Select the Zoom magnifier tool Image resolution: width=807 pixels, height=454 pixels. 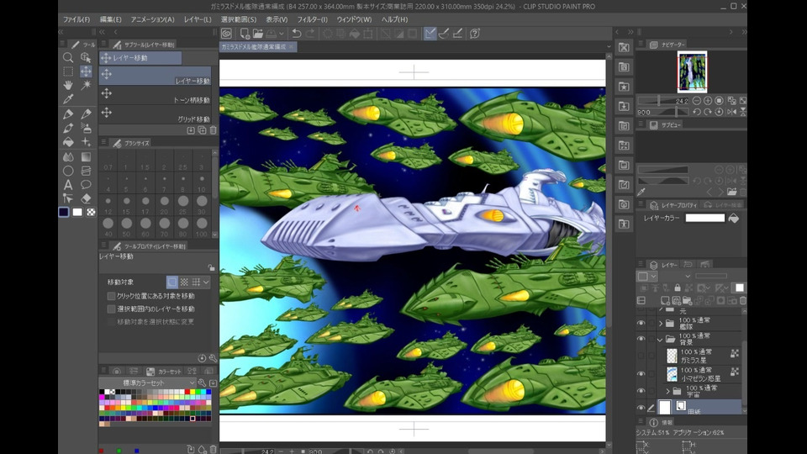68,58
